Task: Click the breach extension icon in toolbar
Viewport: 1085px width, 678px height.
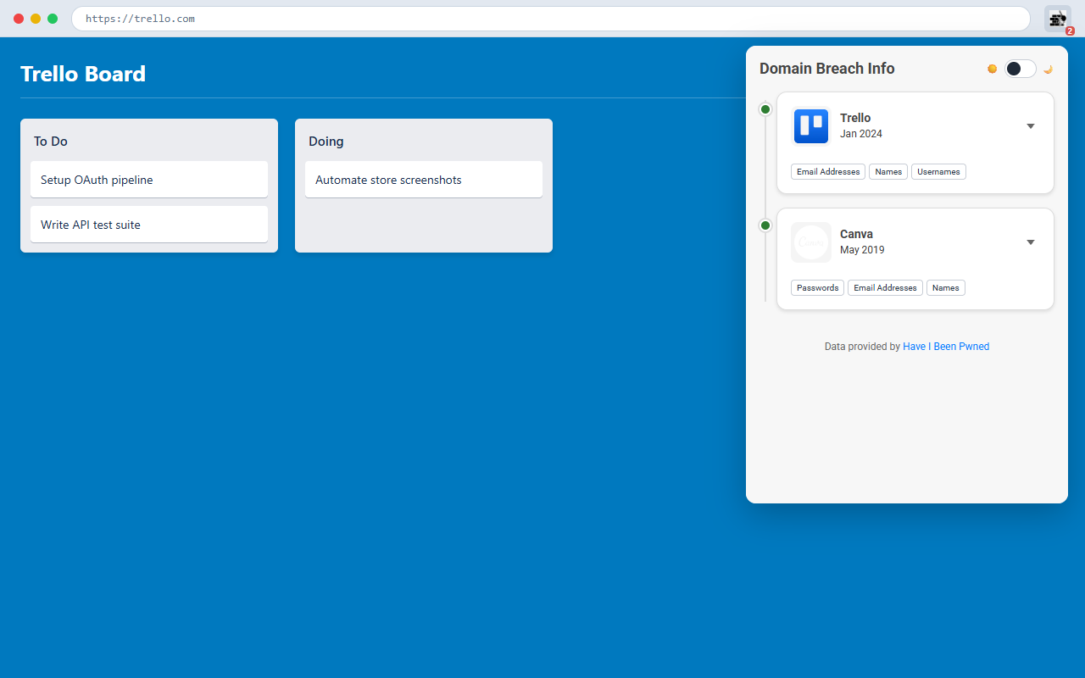Action: coord(1057,19)
